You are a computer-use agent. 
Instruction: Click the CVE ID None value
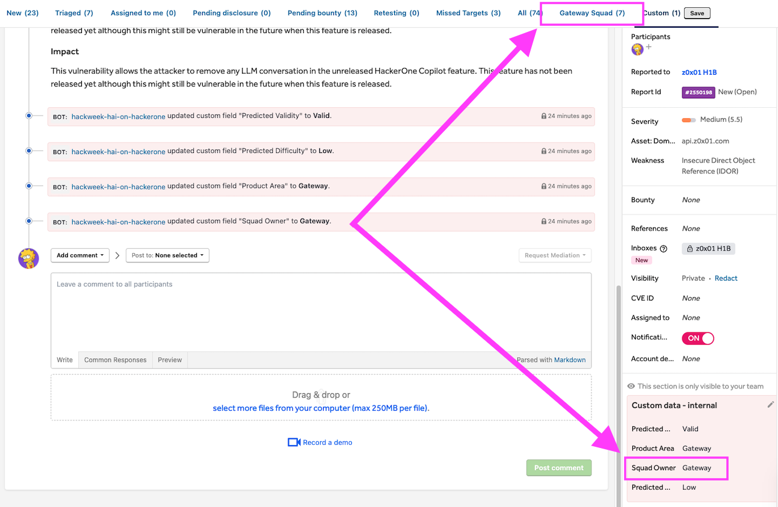pos(691,298)
